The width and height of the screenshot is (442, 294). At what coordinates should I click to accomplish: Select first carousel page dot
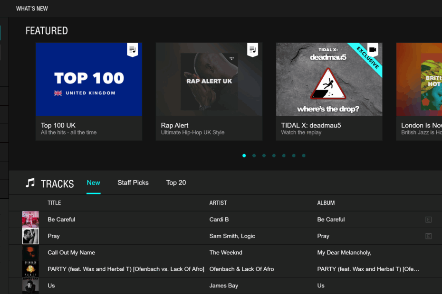click(244, 156)
